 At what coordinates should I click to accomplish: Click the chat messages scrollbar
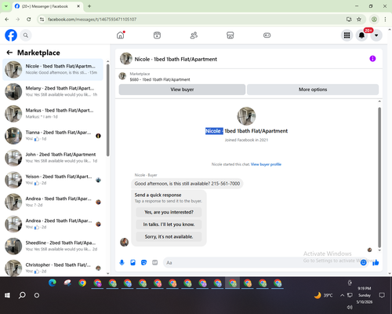(x=379, y=177)
